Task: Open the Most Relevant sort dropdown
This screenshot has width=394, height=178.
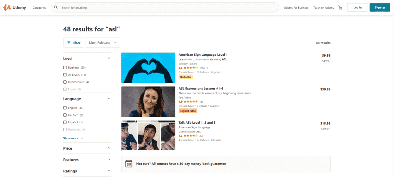Action: pyautogui.click(x=103, y=43)
